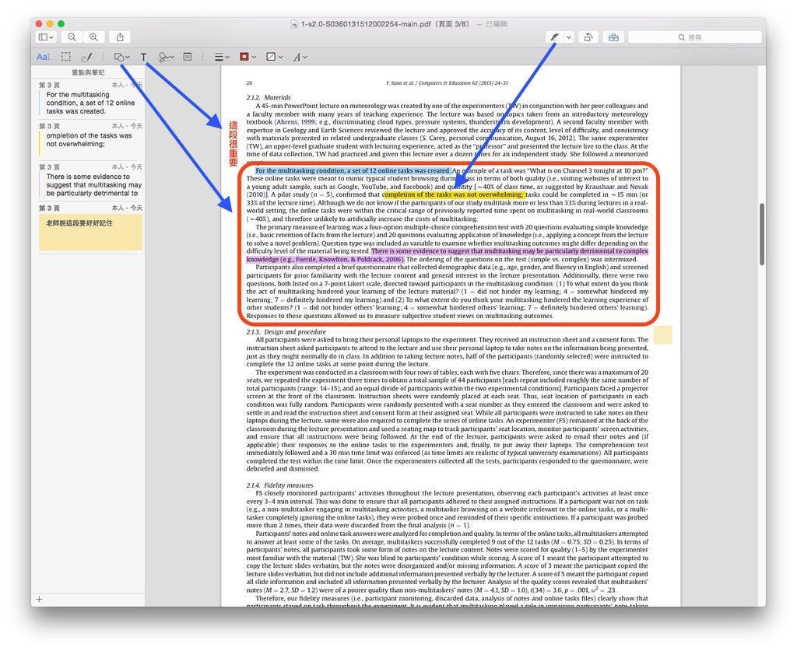Viewport: 797px width, 651px height.
Task: Open the Share button in toolbar
Action: point(121,37)
